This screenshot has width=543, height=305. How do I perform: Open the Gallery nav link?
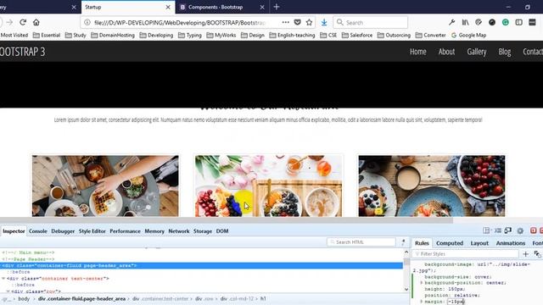click(x=477, y=52)
